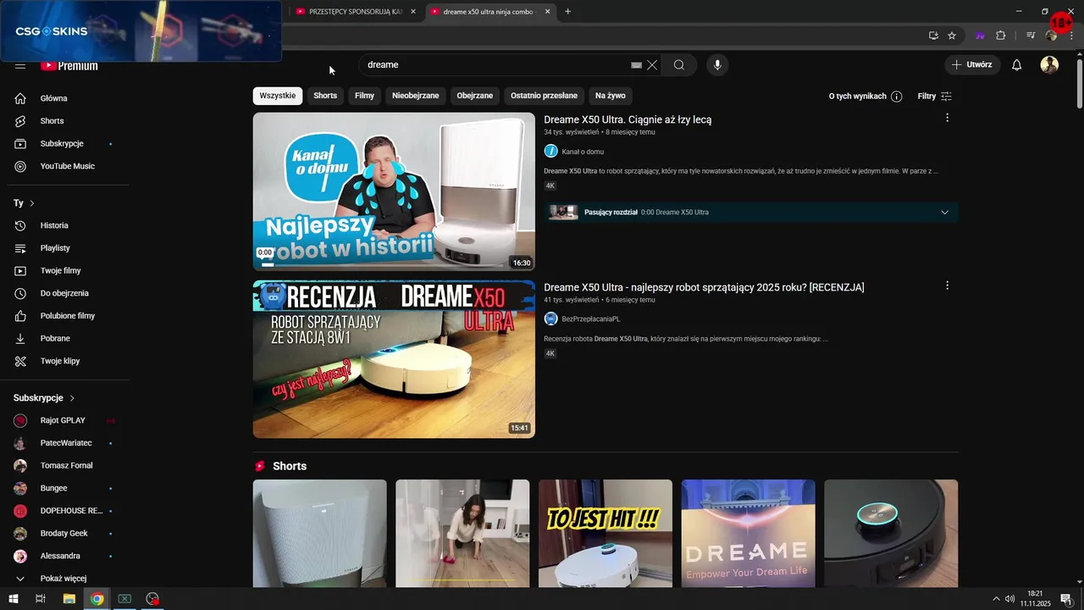Select the Filmy filter chip

[364, 96]
